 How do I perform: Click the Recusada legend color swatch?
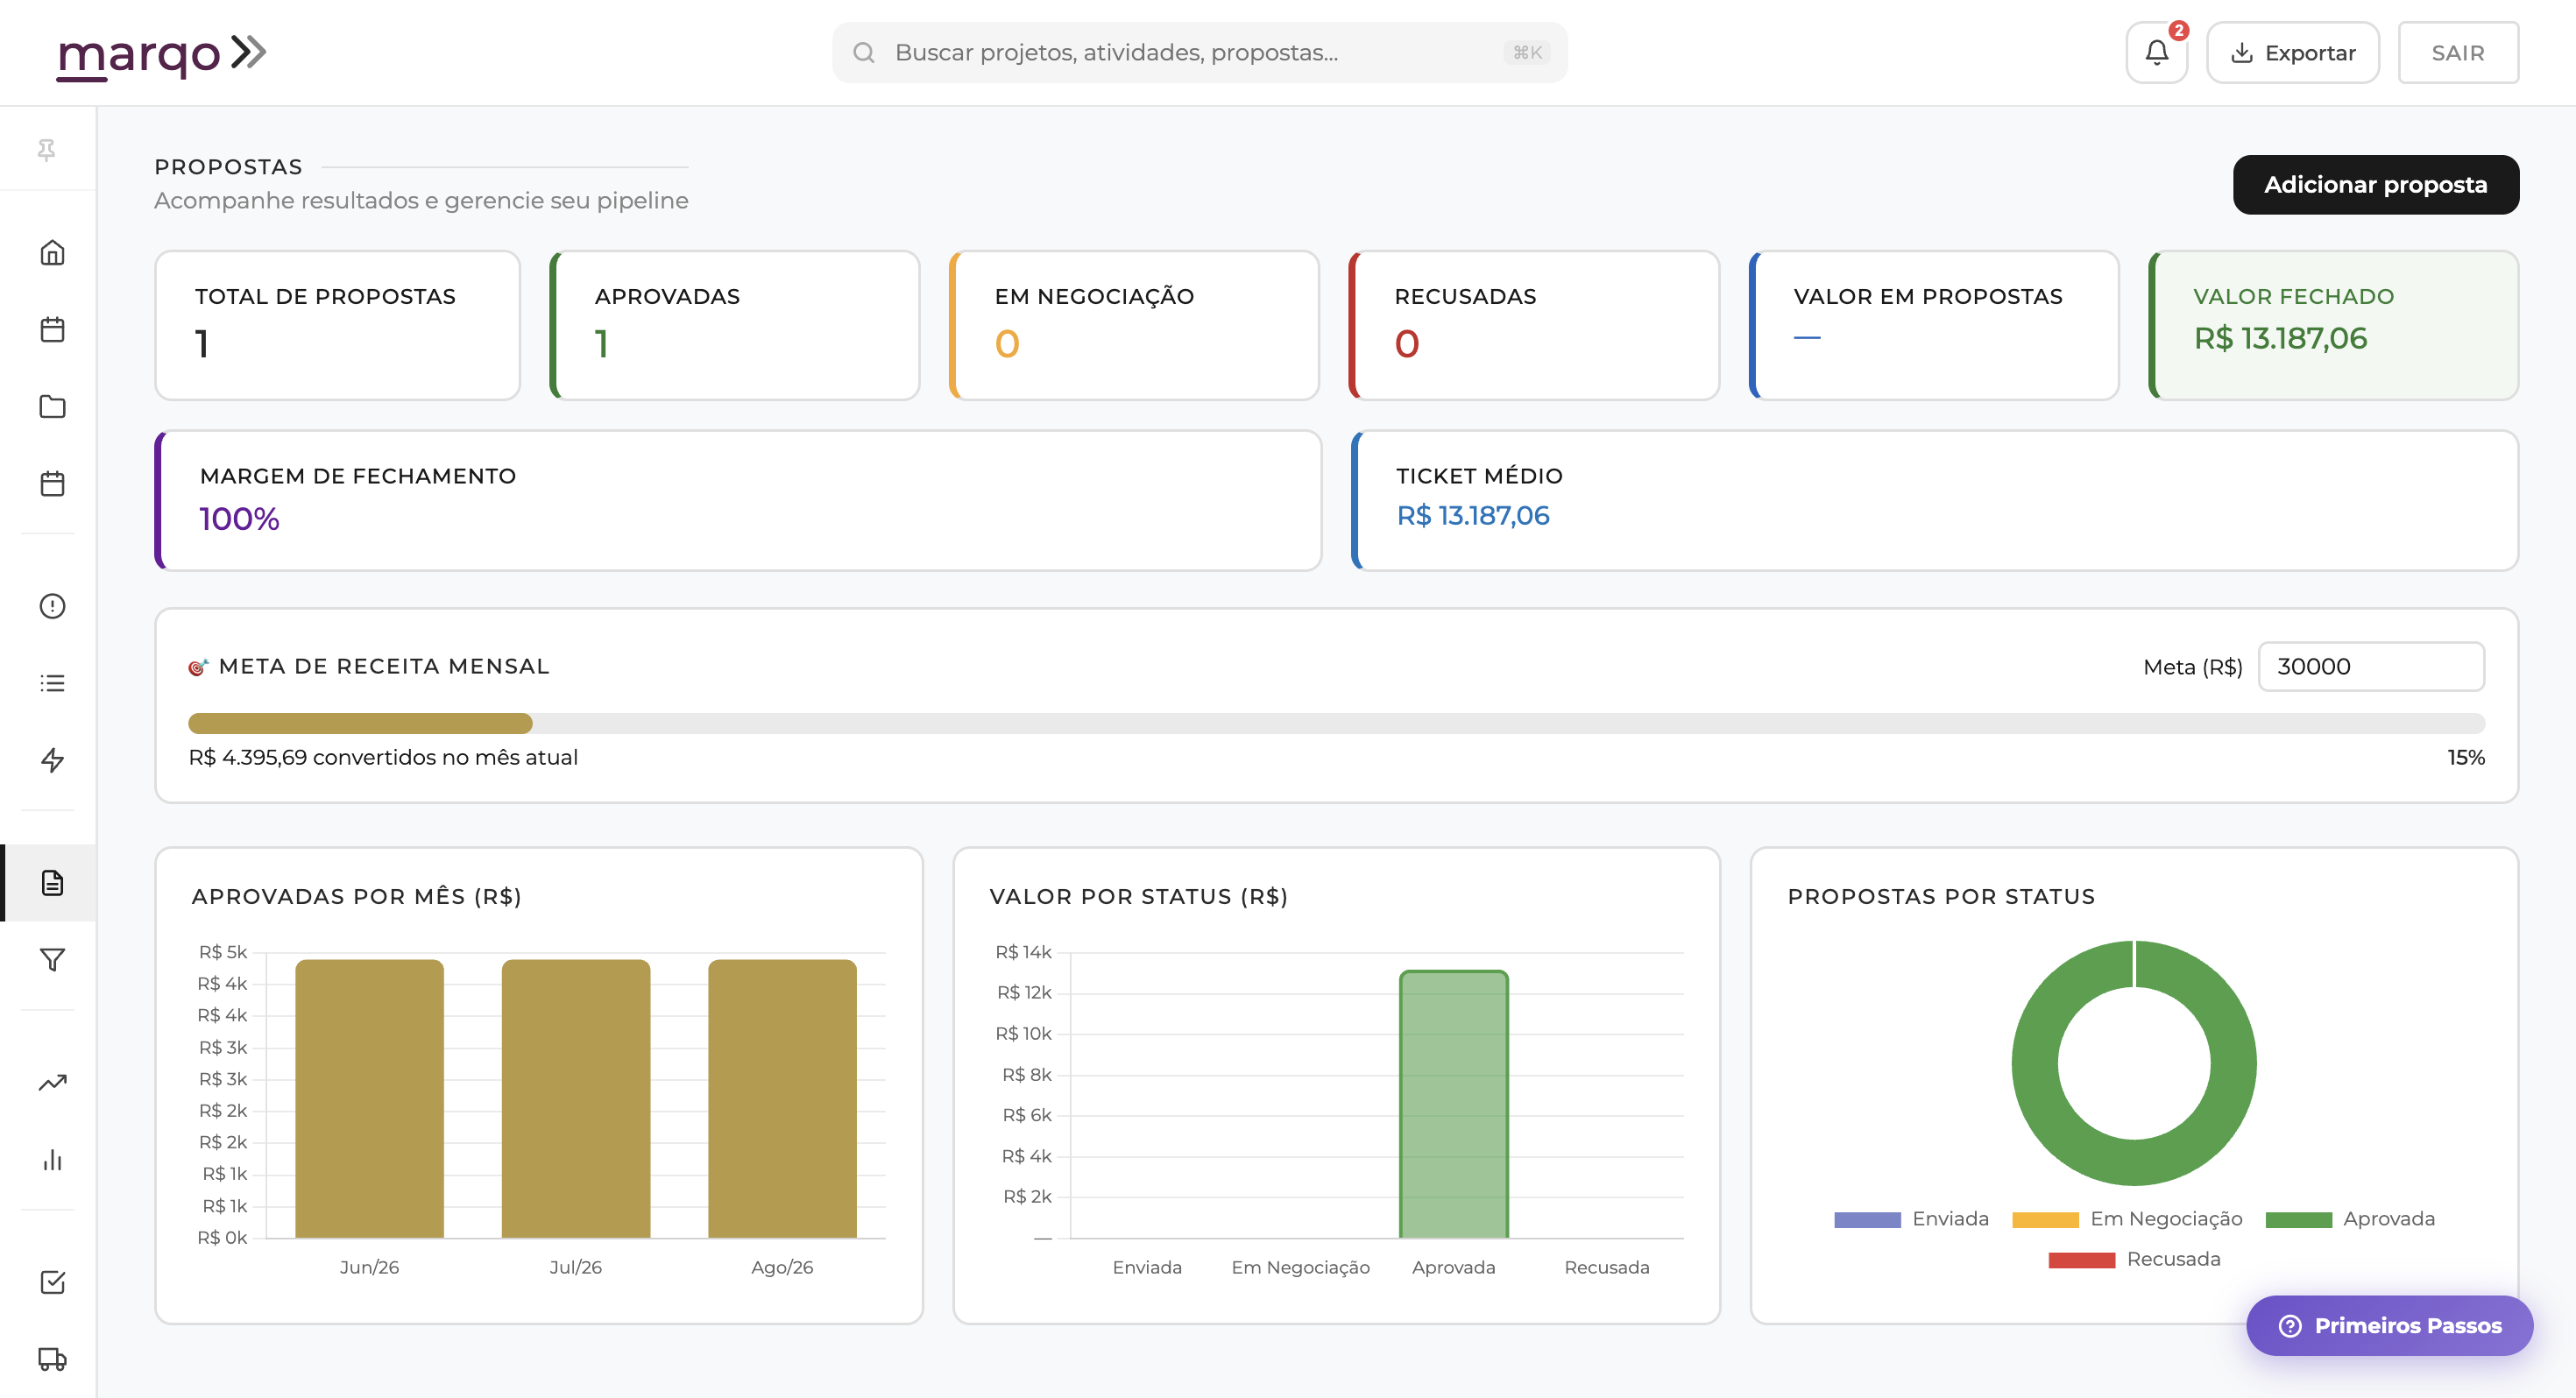(x=2081, y=1260)
